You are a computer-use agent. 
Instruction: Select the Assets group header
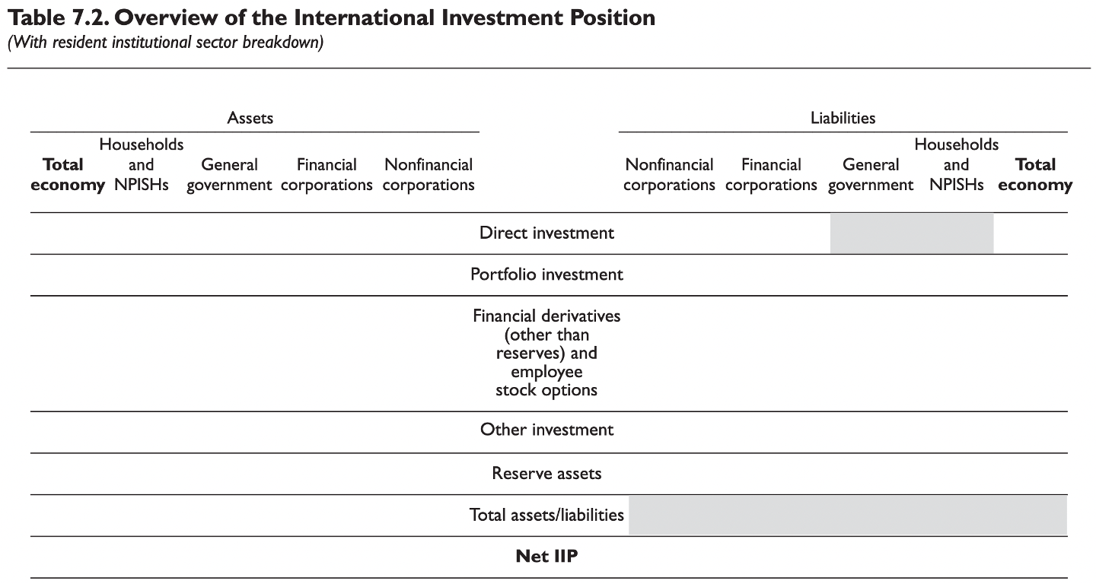tap(250, 118)
